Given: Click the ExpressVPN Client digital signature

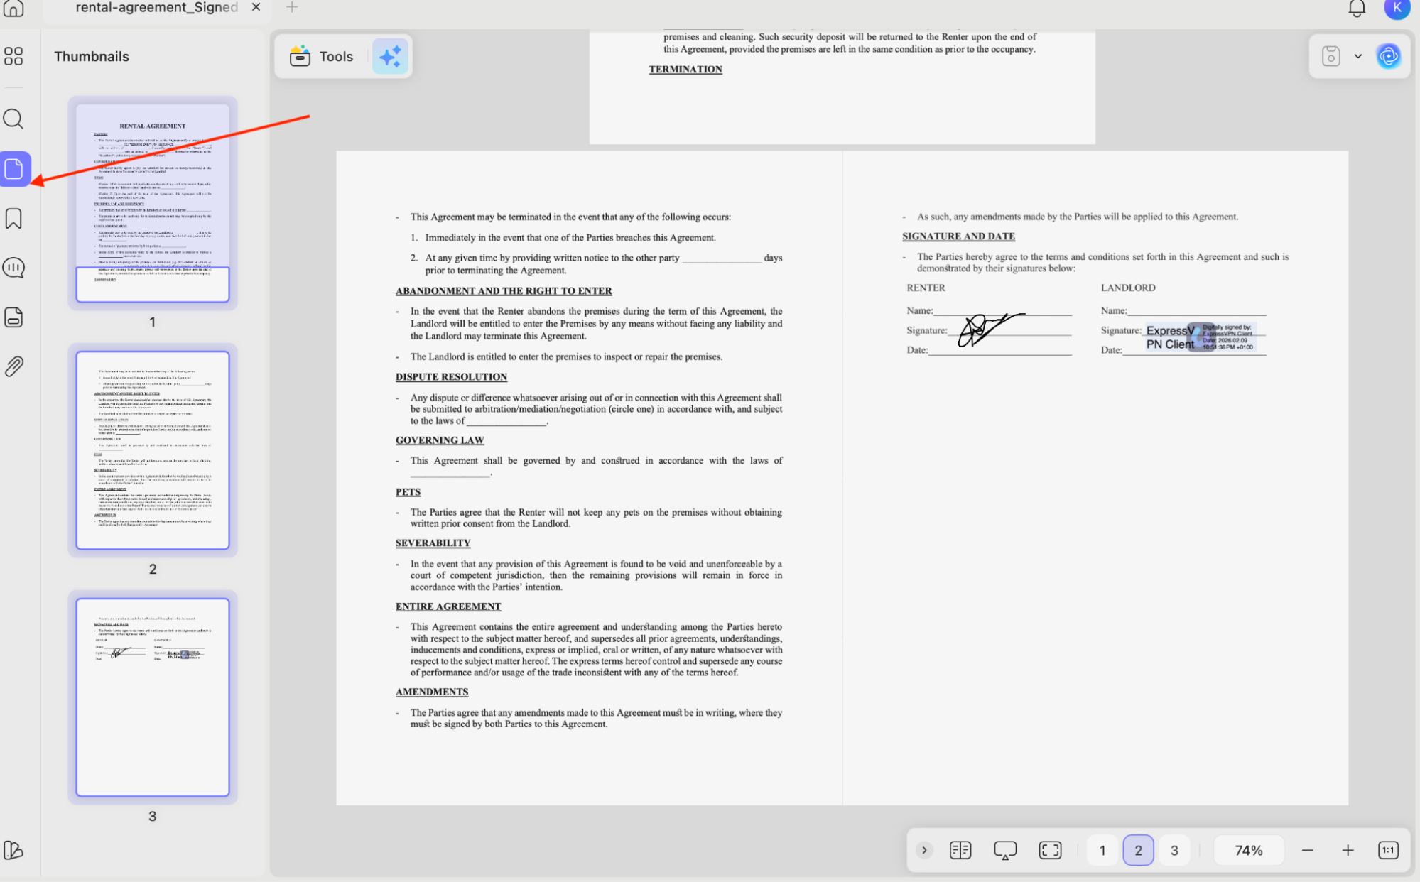Looking at the screenshot, I should [x=1201, y=337].
